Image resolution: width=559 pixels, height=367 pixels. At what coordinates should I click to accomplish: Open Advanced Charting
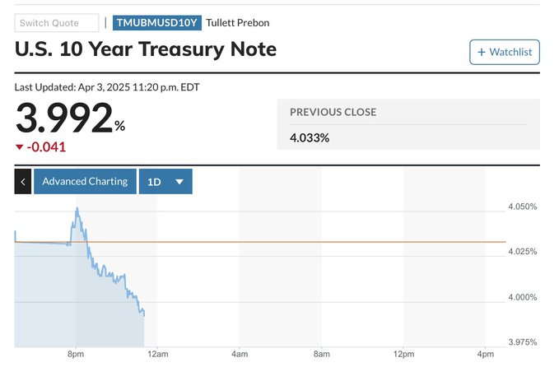pyautogui.click(x=85, y=181)
